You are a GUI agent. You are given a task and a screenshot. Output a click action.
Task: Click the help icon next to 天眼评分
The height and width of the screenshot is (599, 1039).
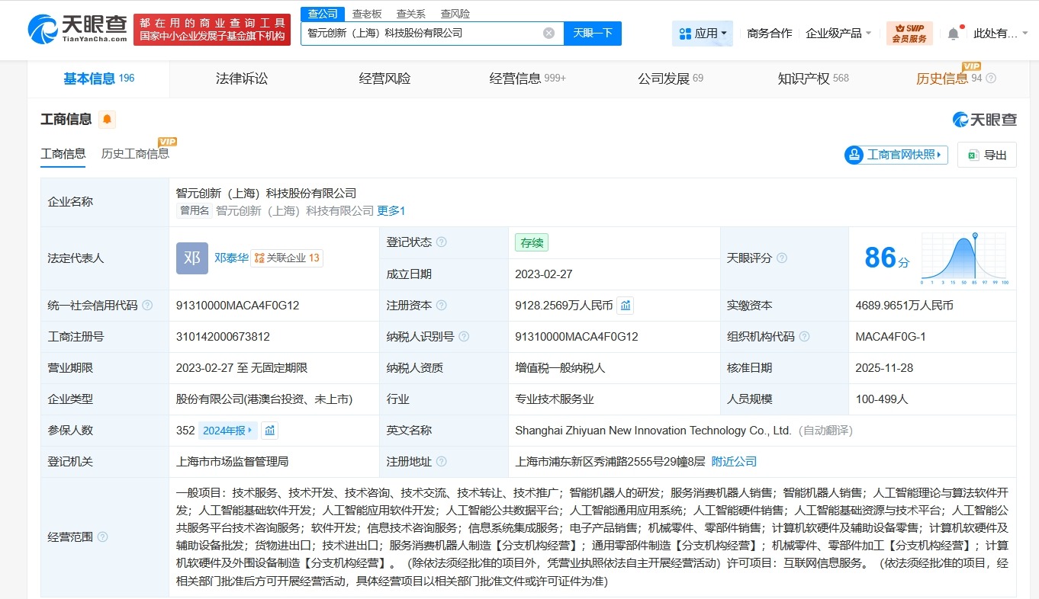coord(780,258)
